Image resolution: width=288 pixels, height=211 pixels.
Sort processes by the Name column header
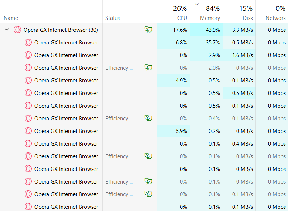11,18
